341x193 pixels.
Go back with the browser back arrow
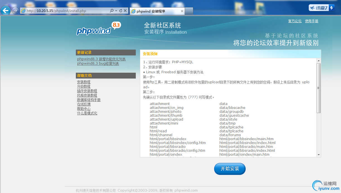click(5, 11)
